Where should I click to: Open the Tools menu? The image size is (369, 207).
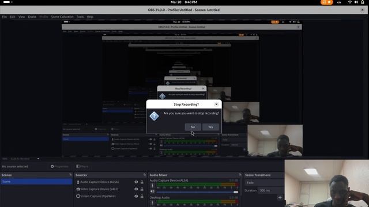coord(80,17)
